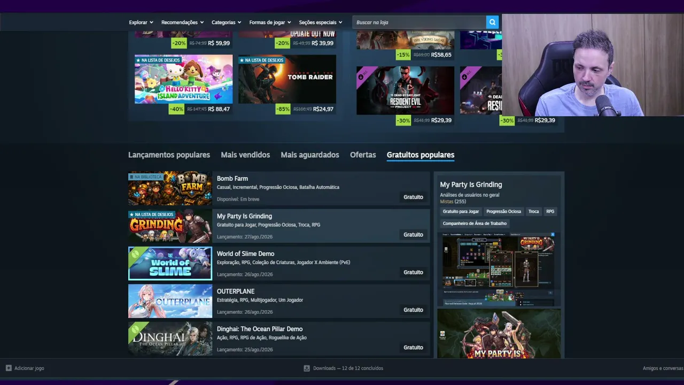Screen dimensions: 684x385
Task: Open the Categorias dropdown
Action: 226,22
